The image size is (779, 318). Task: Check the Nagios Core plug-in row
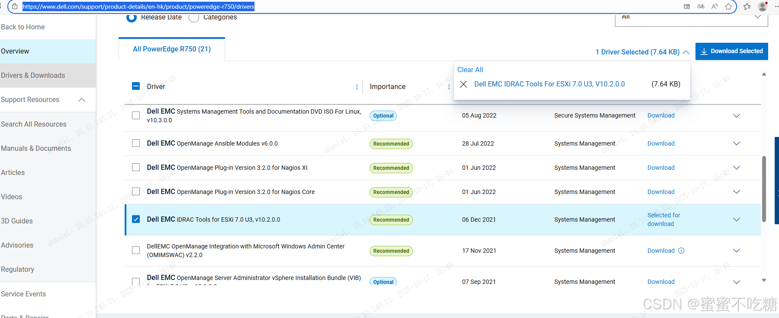point(136,191)
